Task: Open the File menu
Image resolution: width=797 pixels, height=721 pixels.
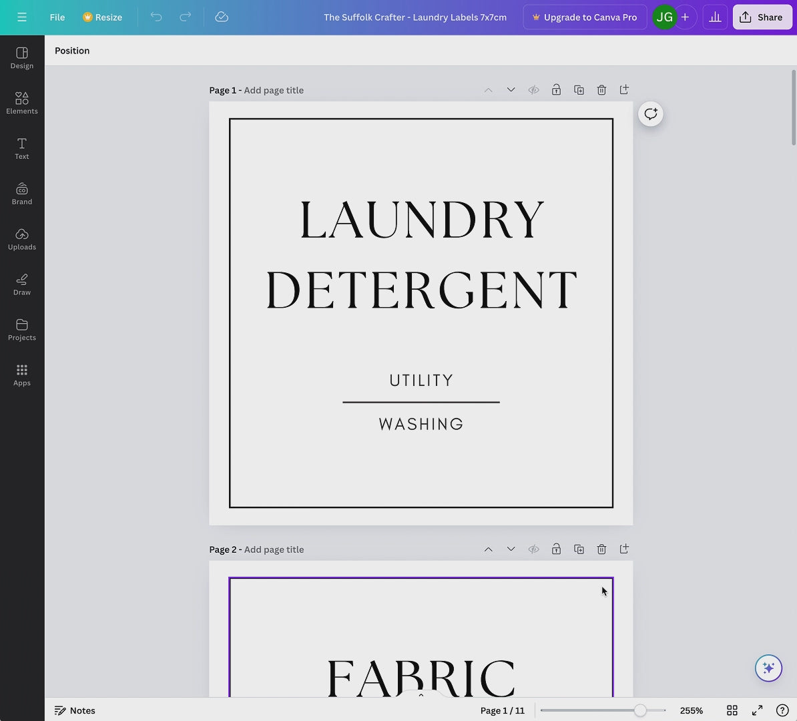Action: [57, 17]
